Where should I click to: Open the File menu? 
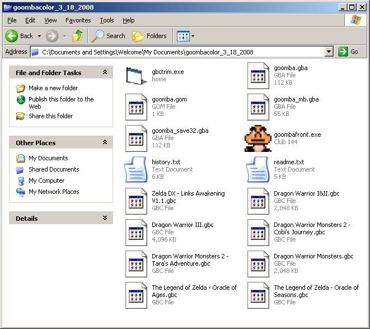12,20
